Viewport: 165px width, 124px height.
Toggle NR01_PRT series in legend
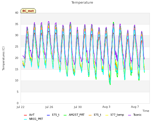point(34,119)
